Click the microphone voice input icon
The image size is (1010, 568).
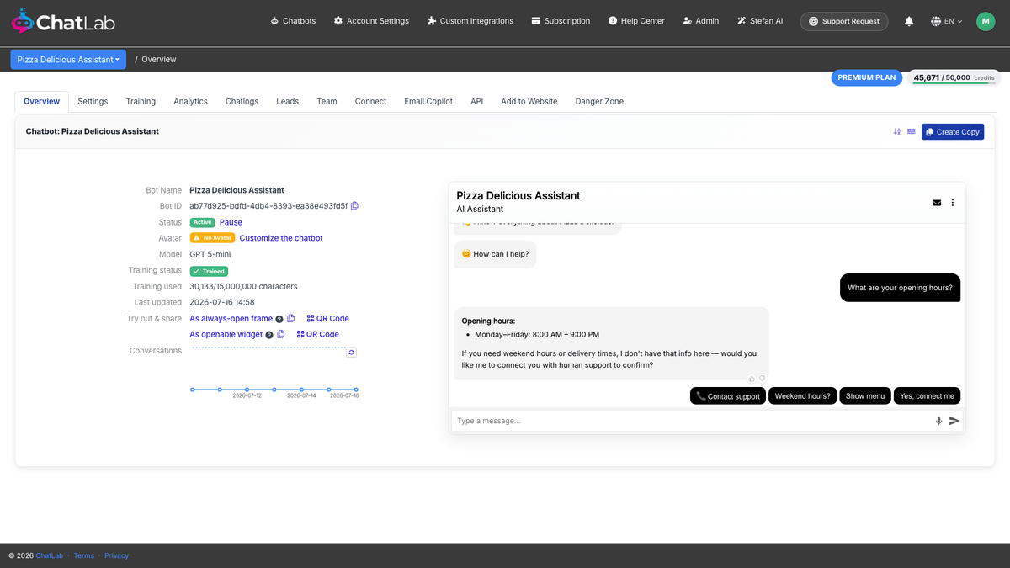pos(938,421)
